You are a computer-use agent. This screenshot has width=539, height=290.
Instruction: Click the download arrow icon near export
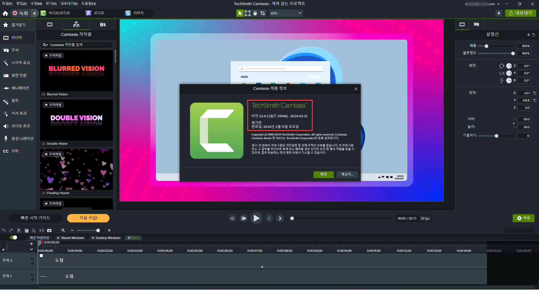499,13
